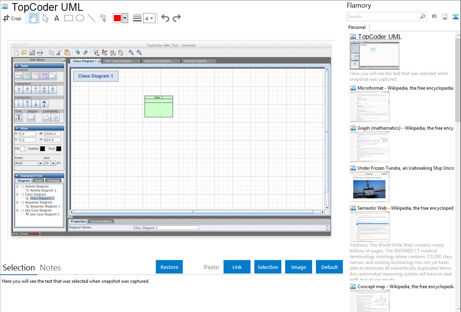Screen dimensions: 461x312
Task: Open TopCoder UML snapshot thumbnail
Action: click(x=374, y=55)
